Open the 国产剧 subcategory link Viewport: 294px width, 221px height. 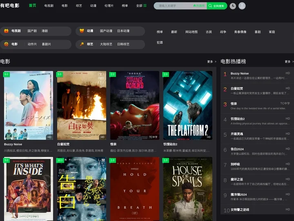32,31
